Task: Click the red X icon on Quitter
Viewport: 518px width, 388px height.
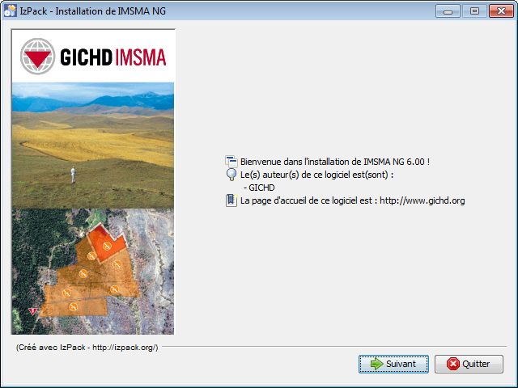Action: point(453,364)
